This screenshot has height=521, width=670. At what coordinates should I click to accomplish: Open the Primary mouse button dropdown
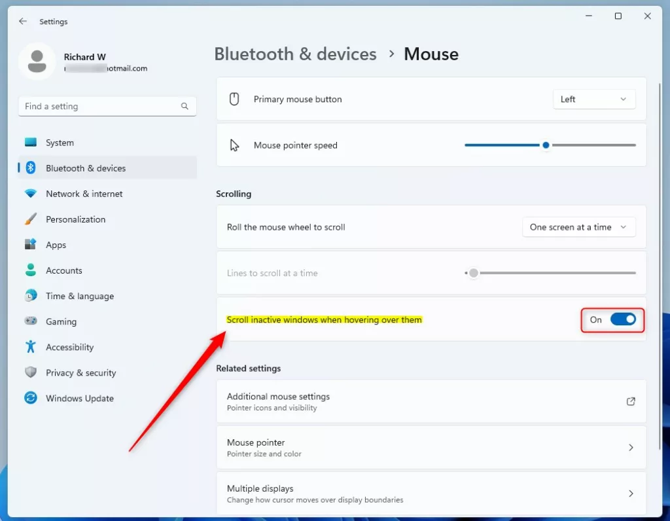(593, 99)
